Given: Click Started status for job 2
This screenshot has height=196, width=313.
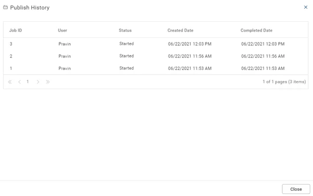Looking at the screenshot, I should point(126,56).
